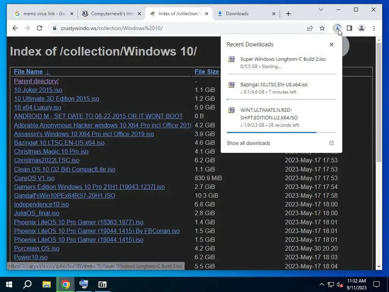The height and width of the screenshot is (292, 389).
Task: Download 18 x64 Luxury.iso
Action: click(x=38, y=107)
